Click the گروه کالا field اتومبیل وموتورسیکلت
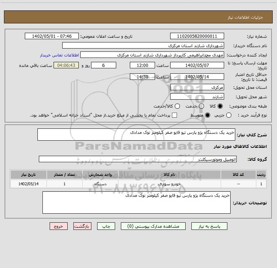The width and height of the screenshot is (277, 268). [138, 159]
